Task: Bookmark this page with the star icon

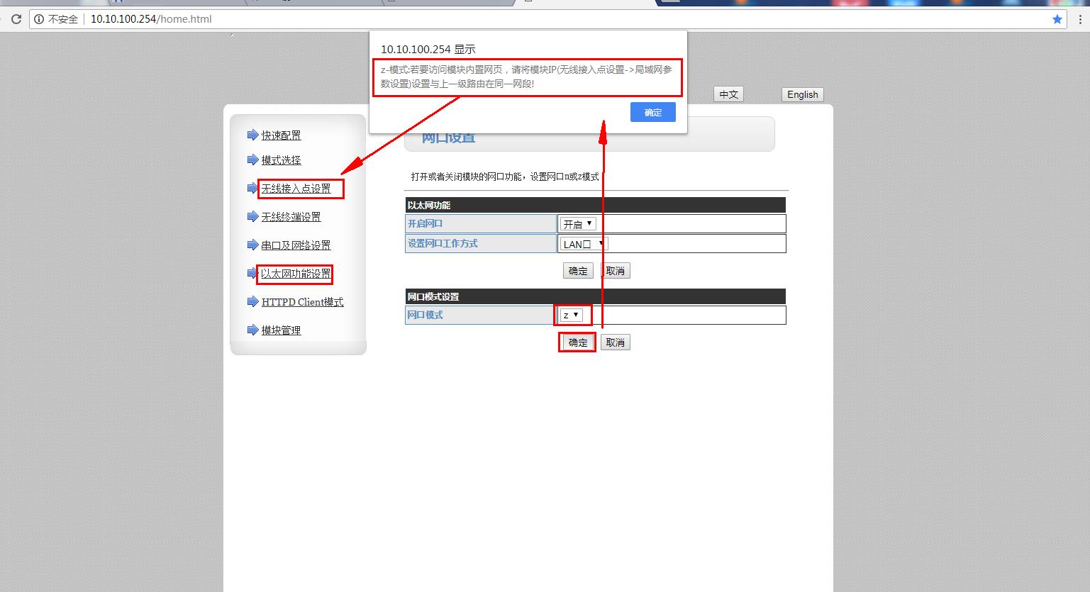Action: tap(1057, 19)
